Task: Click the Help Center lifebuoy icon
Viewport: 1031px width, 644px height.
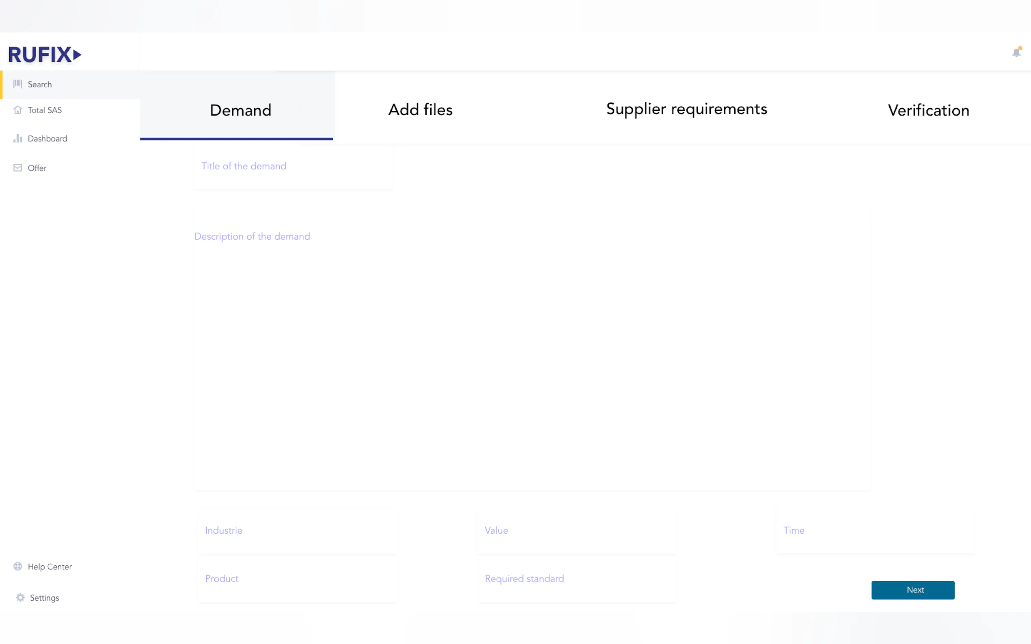Action: [x=17, y=566]
